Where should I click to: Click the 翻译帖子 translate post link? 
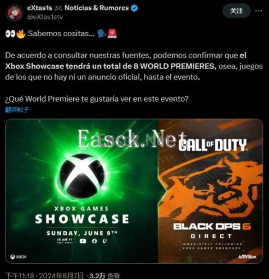[17, 109]
